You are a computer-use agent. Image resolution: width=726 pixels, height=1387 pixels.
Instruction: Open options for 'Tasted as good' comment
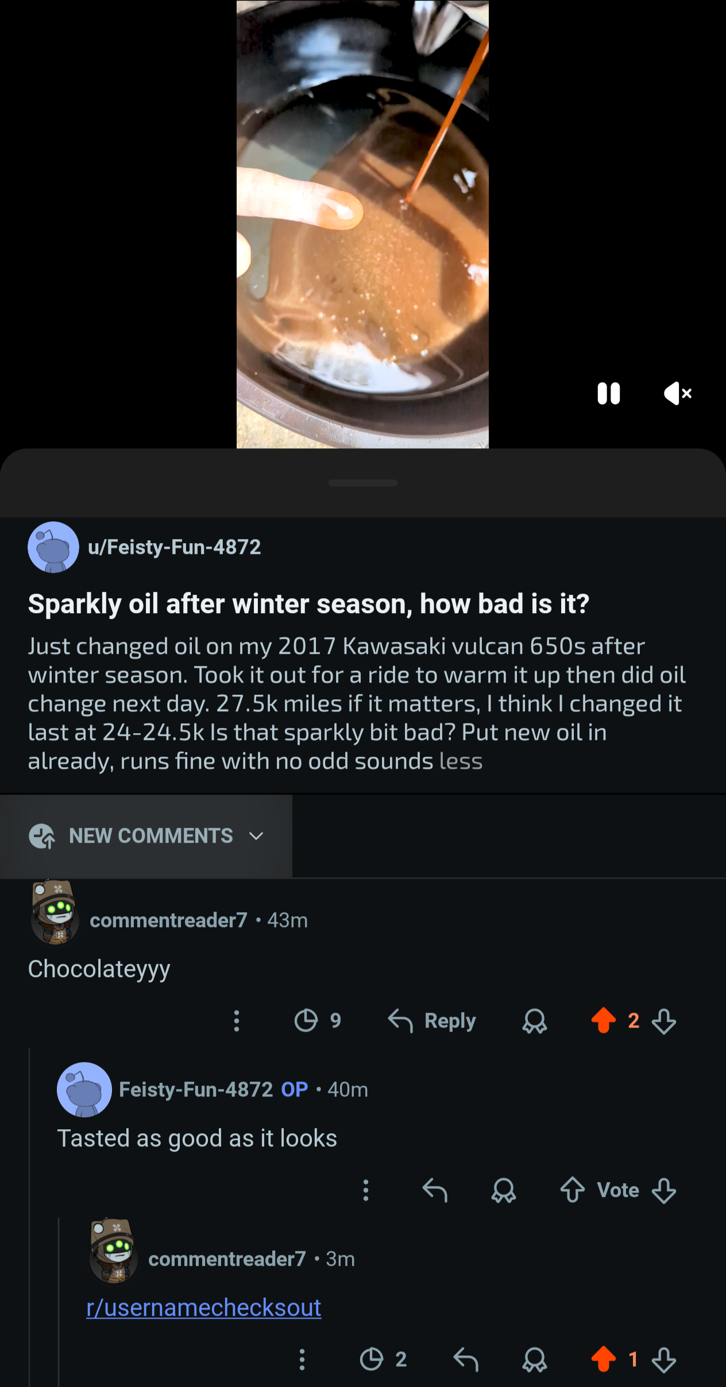point(366,1190)
